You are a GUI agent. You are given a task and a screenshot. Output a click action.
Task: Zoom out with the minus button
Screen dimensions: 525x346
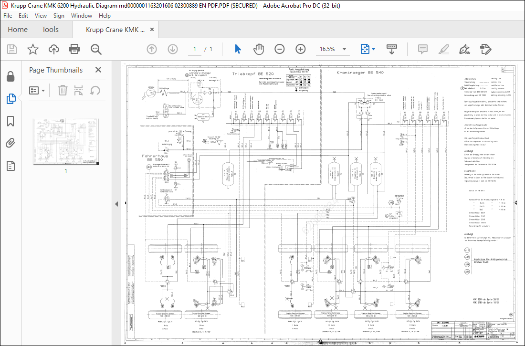coord(279,49)
